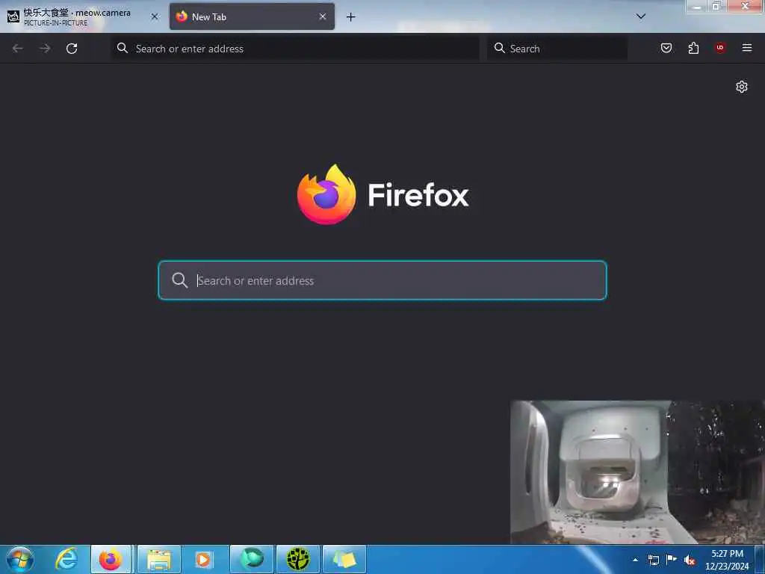Open the clock showing 5:27 PM
Screen dimensions: 765x574
727,560
